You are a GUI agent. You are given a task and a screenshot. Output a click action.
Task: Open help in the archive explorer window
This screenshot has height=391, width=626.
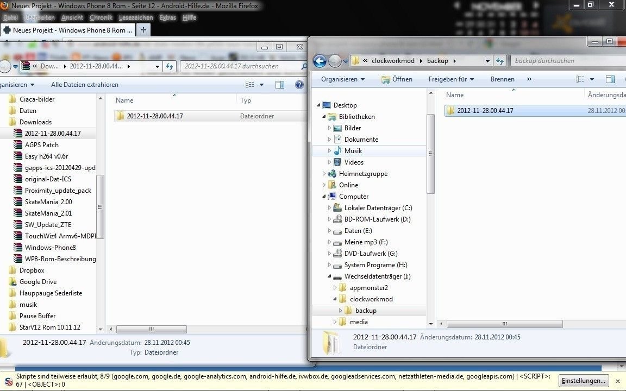[299, 85]
